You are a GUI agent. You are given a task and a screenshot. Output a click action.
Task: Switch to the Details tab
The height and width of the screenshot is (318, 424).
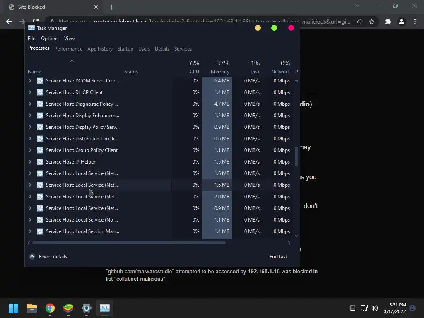click(162, 49)
